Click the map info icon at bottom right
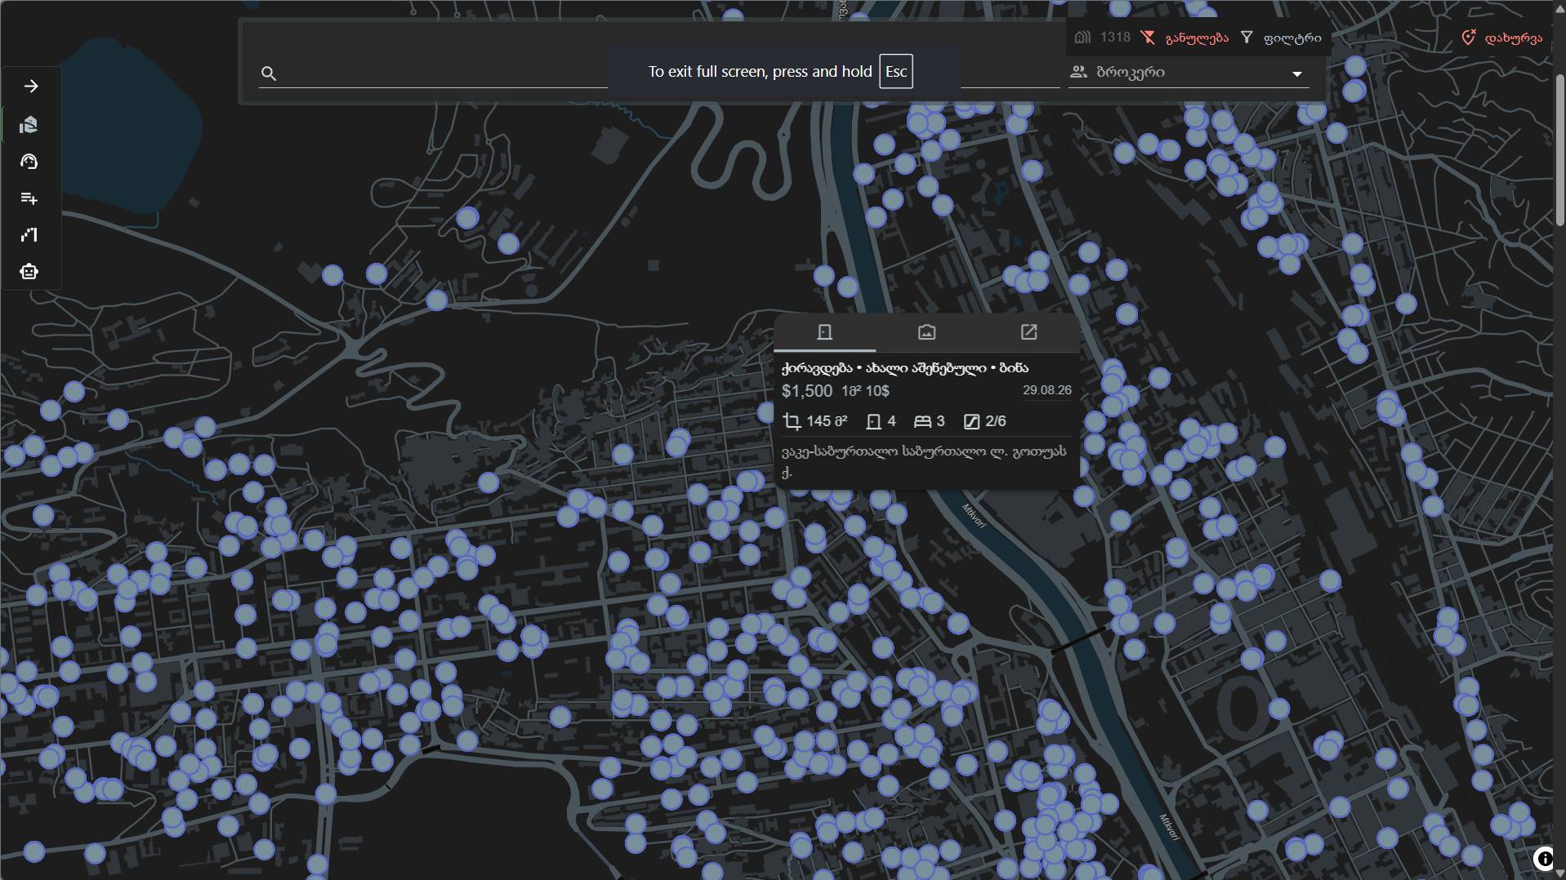The width and height of the screenshot is (1566, 880). coord(1544,858)
